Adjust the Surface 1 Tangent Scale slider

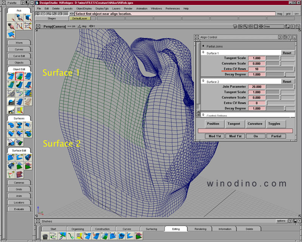click(x=280, y=58)
